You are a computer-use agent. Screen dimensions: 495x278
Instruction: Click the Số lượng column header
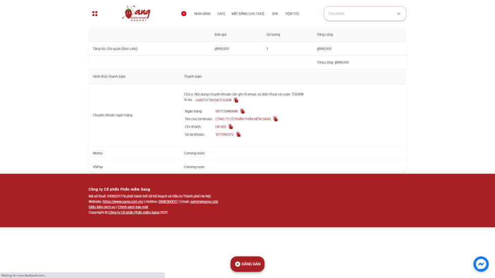[x=273, y=34]
